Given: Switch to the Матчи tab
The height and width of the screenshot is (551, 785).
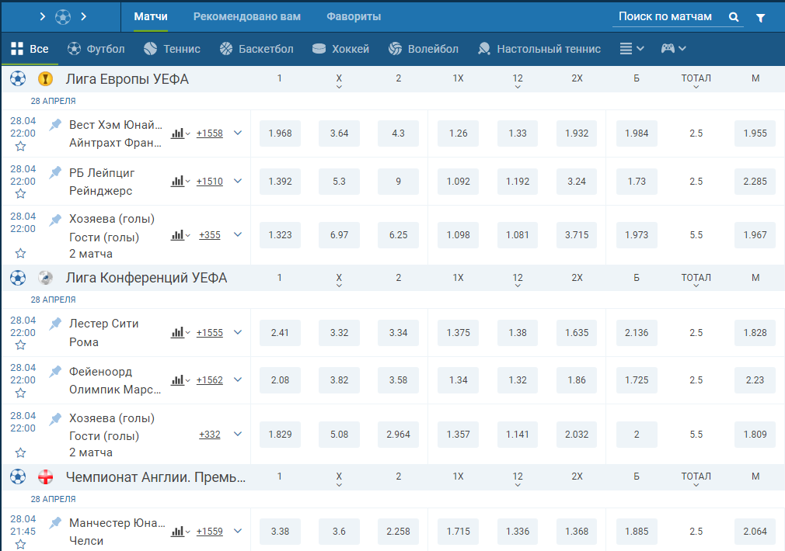Looking at the screenshot, I should coord(151,16).
